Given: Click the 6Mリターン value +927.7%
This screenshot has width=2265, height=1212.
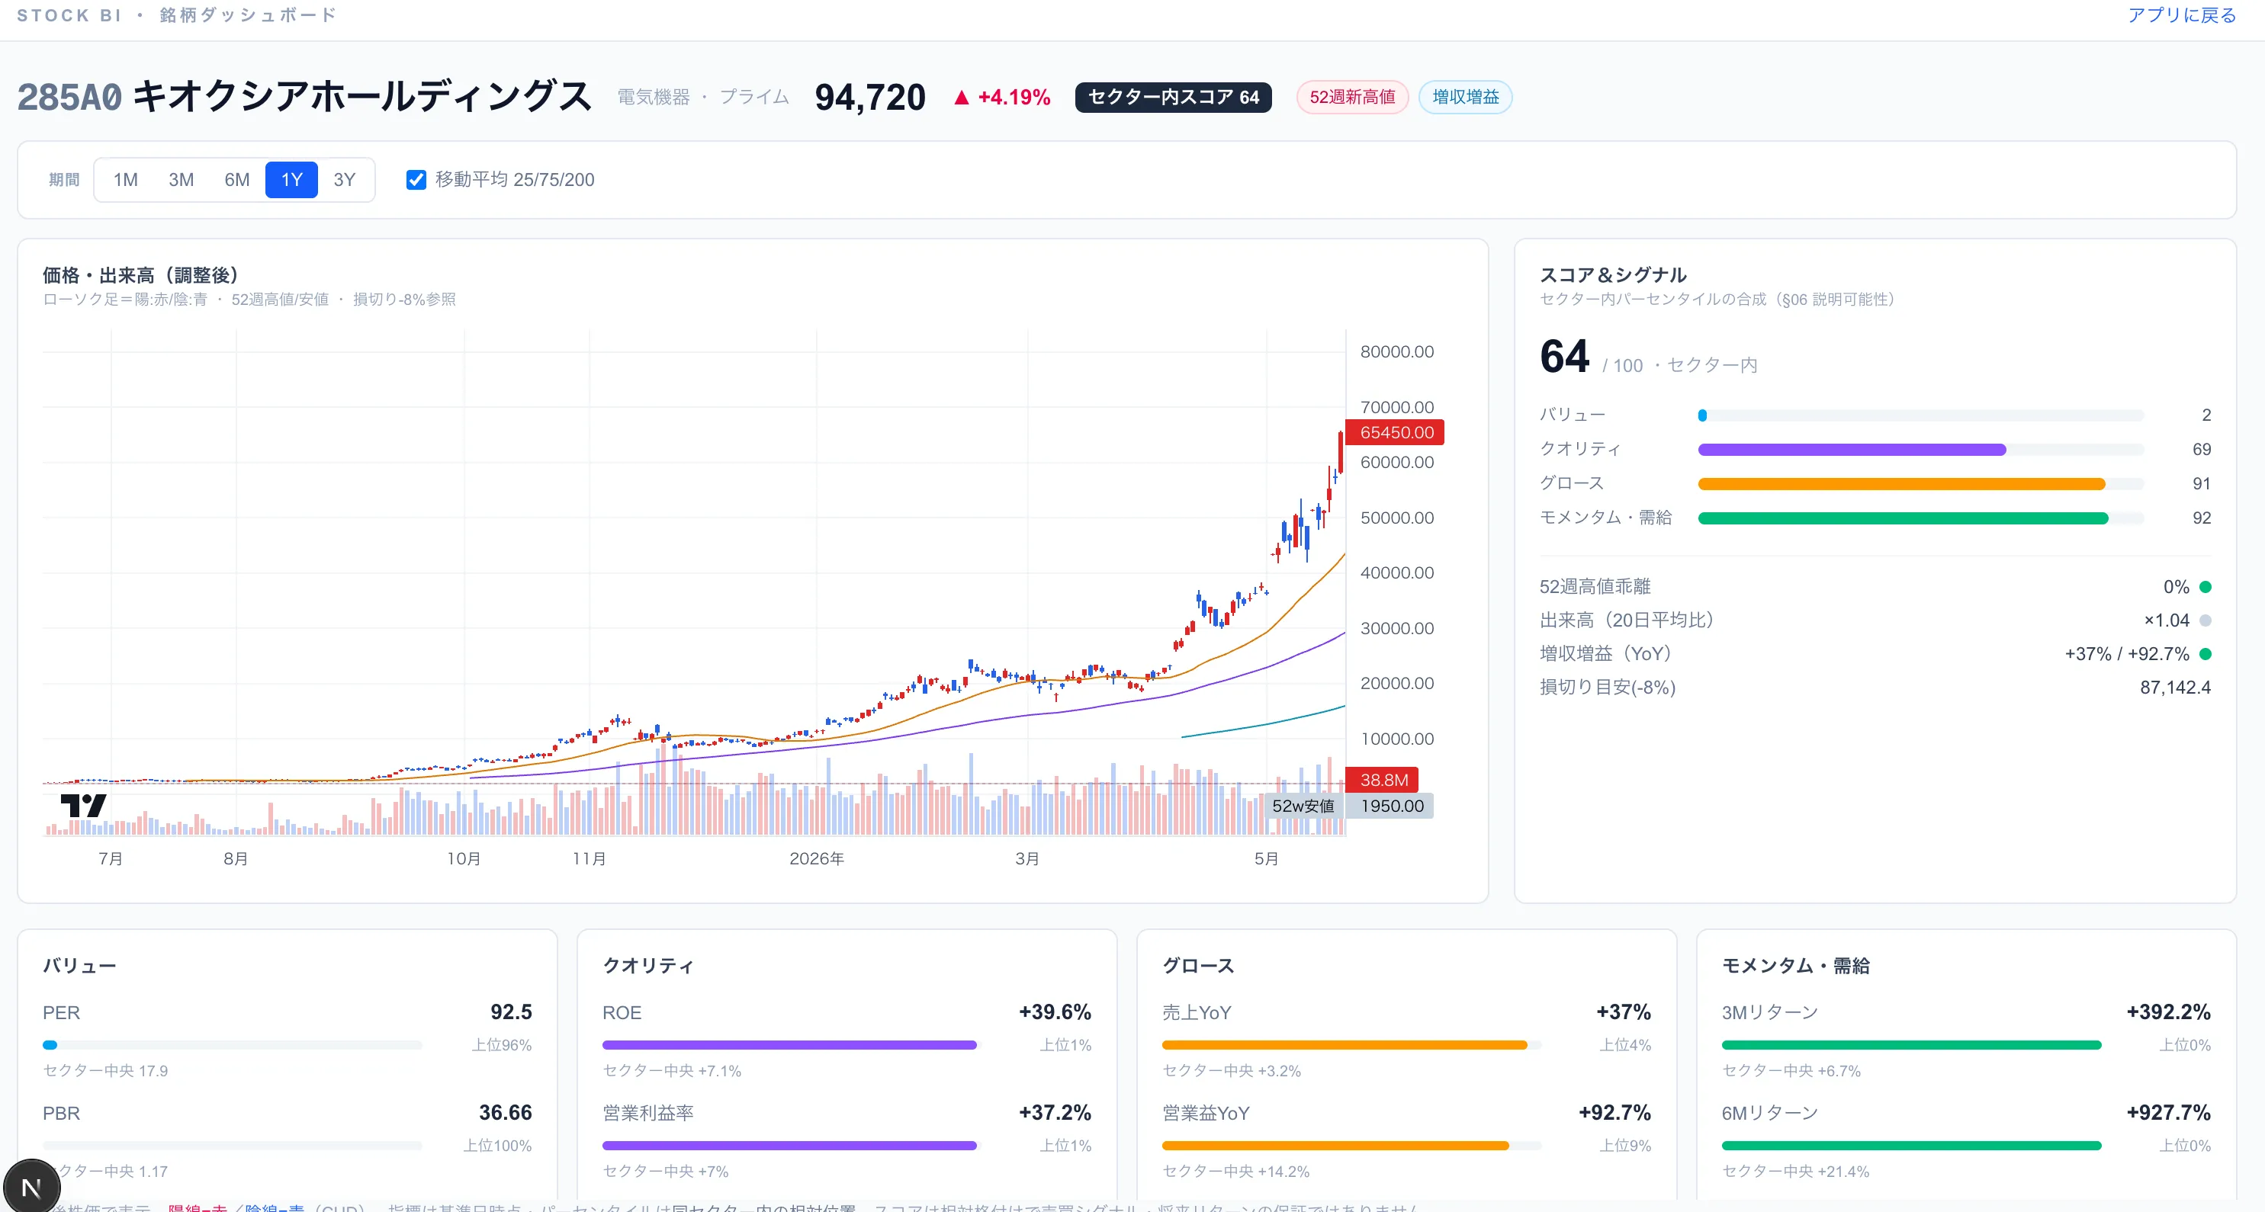Looking at the screenshot, I should pos(2168,1113).
